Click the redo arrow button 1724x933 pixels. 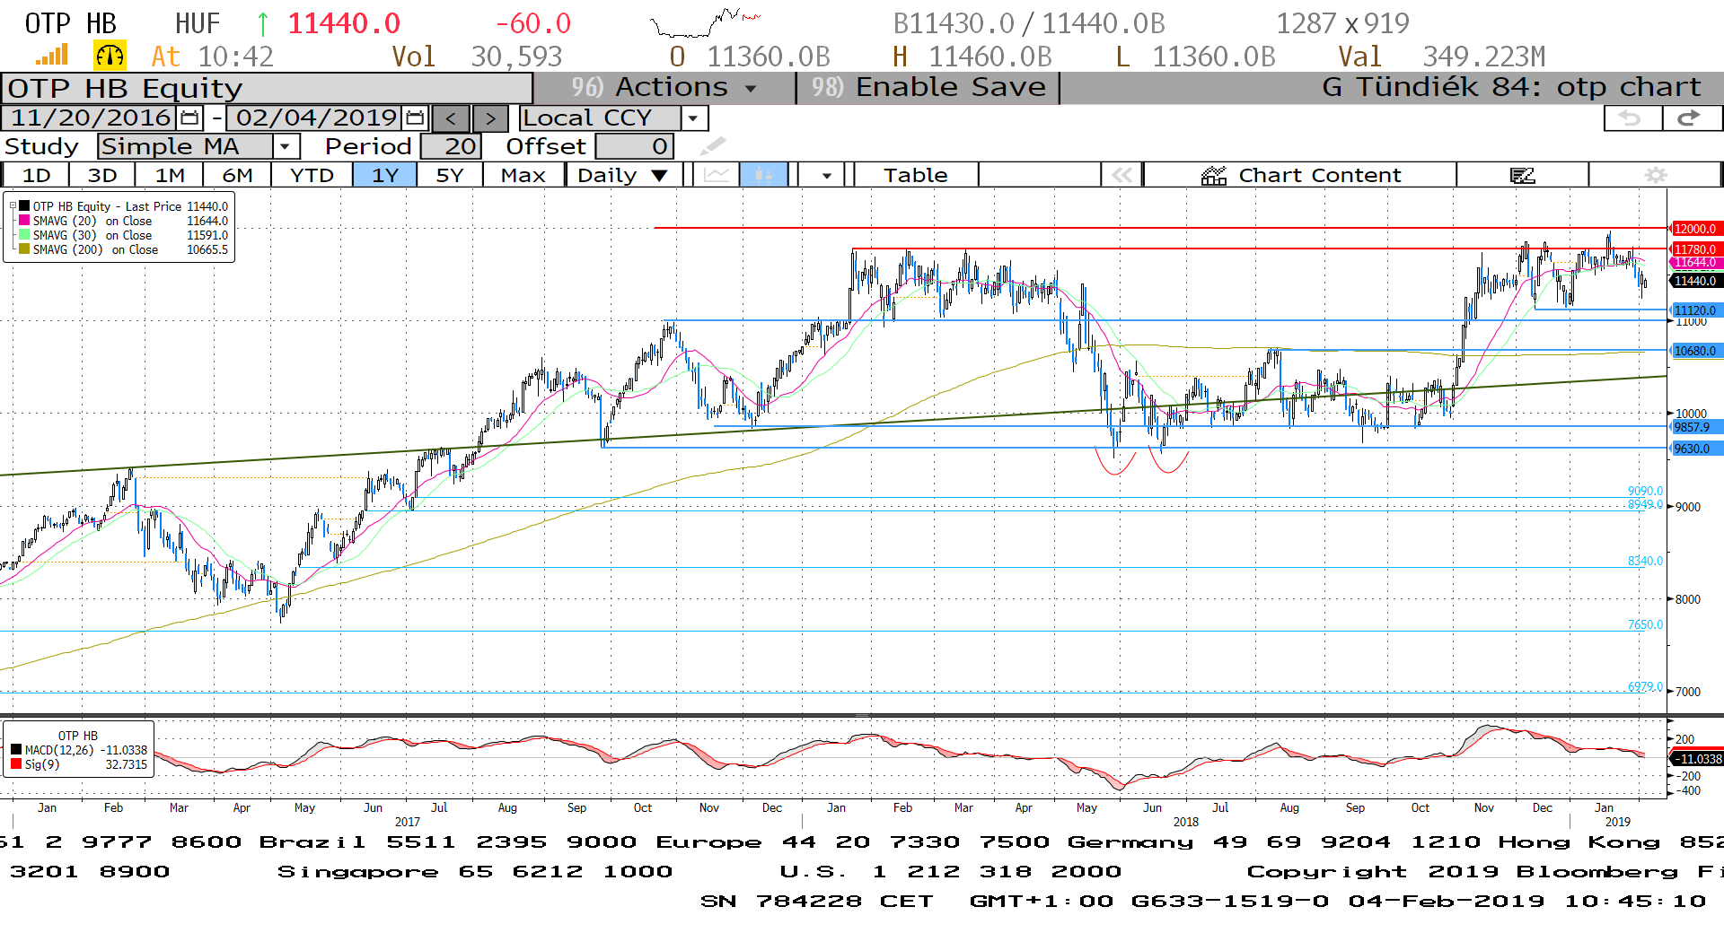(x=1691, y=118)
